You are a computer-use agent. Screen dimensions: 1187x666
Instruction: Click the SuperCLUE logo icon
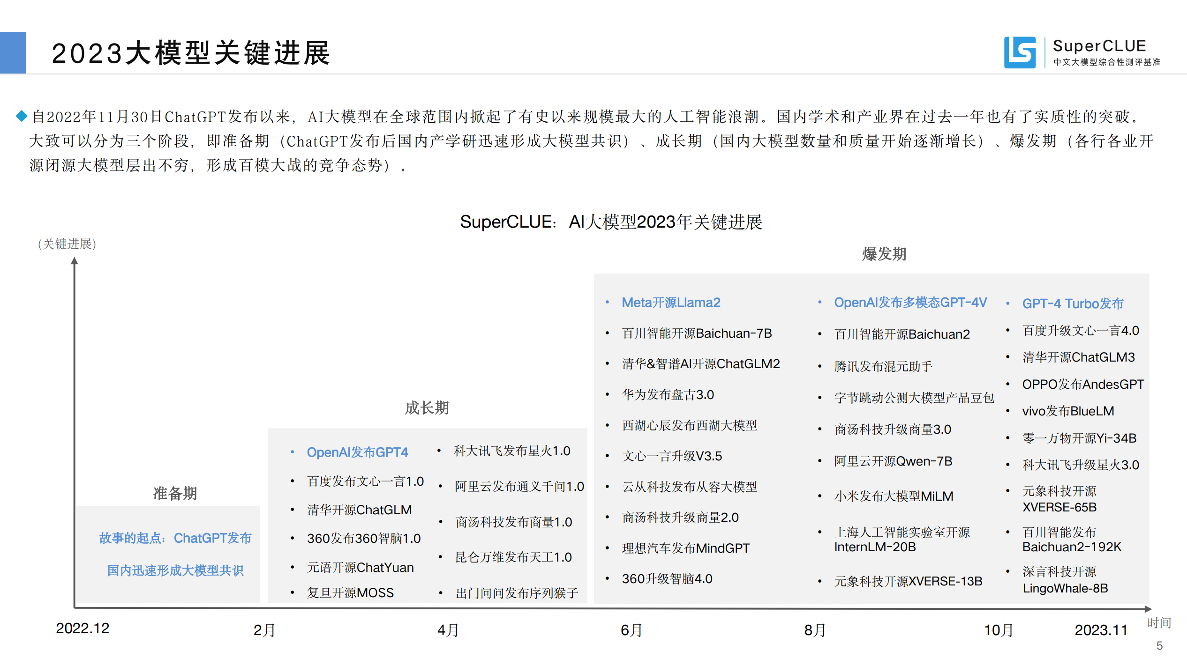click(1020, 52)
